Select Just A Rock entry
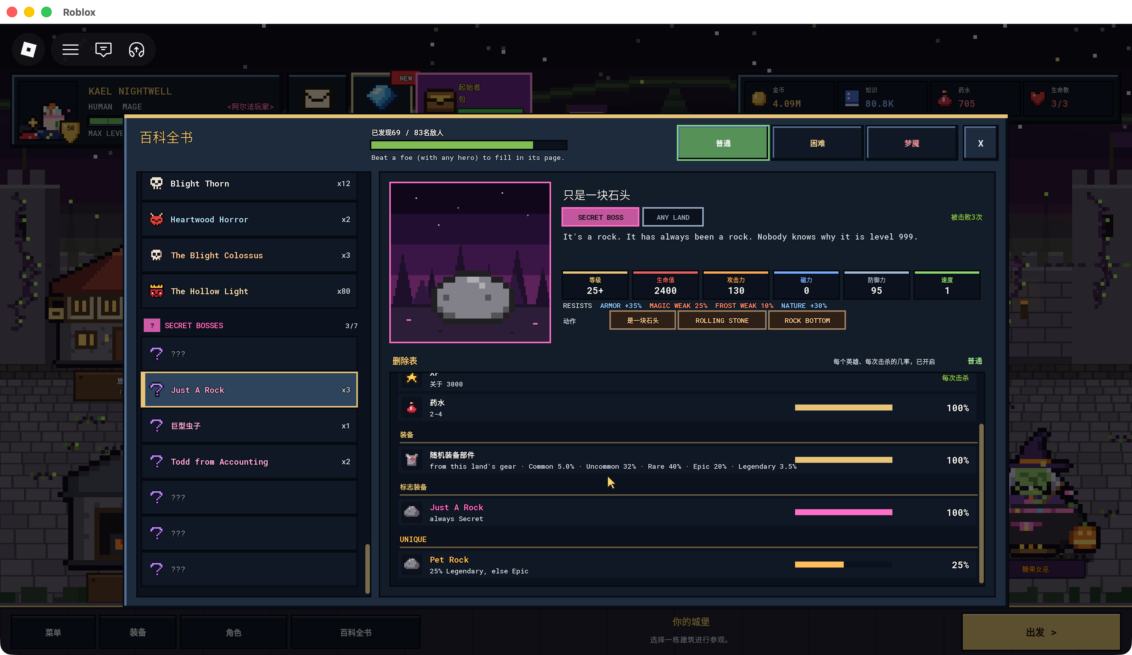The height and width of the screenshot is (655, 1132). (x=249, y=390)
